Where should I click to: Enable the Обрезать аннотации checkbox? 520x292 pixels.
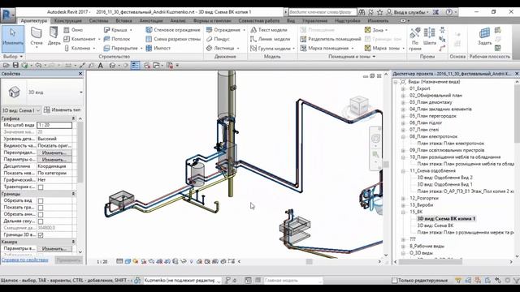pos(41,214)
